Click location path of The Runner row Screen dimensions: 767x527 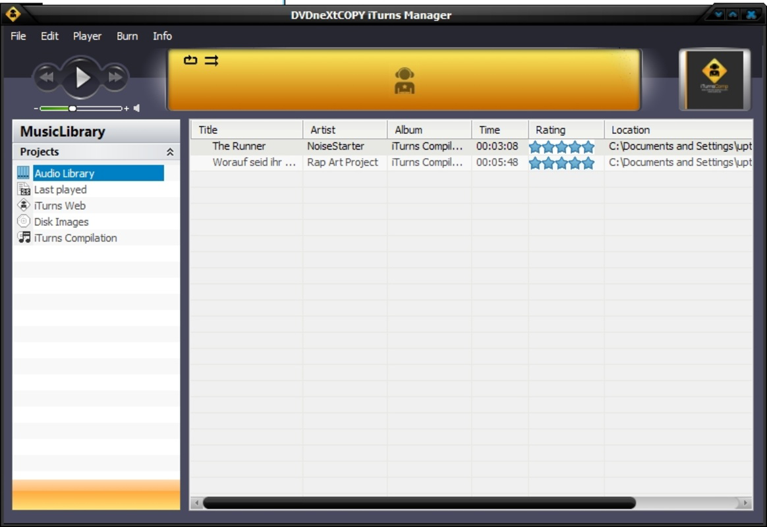[680, 146]
